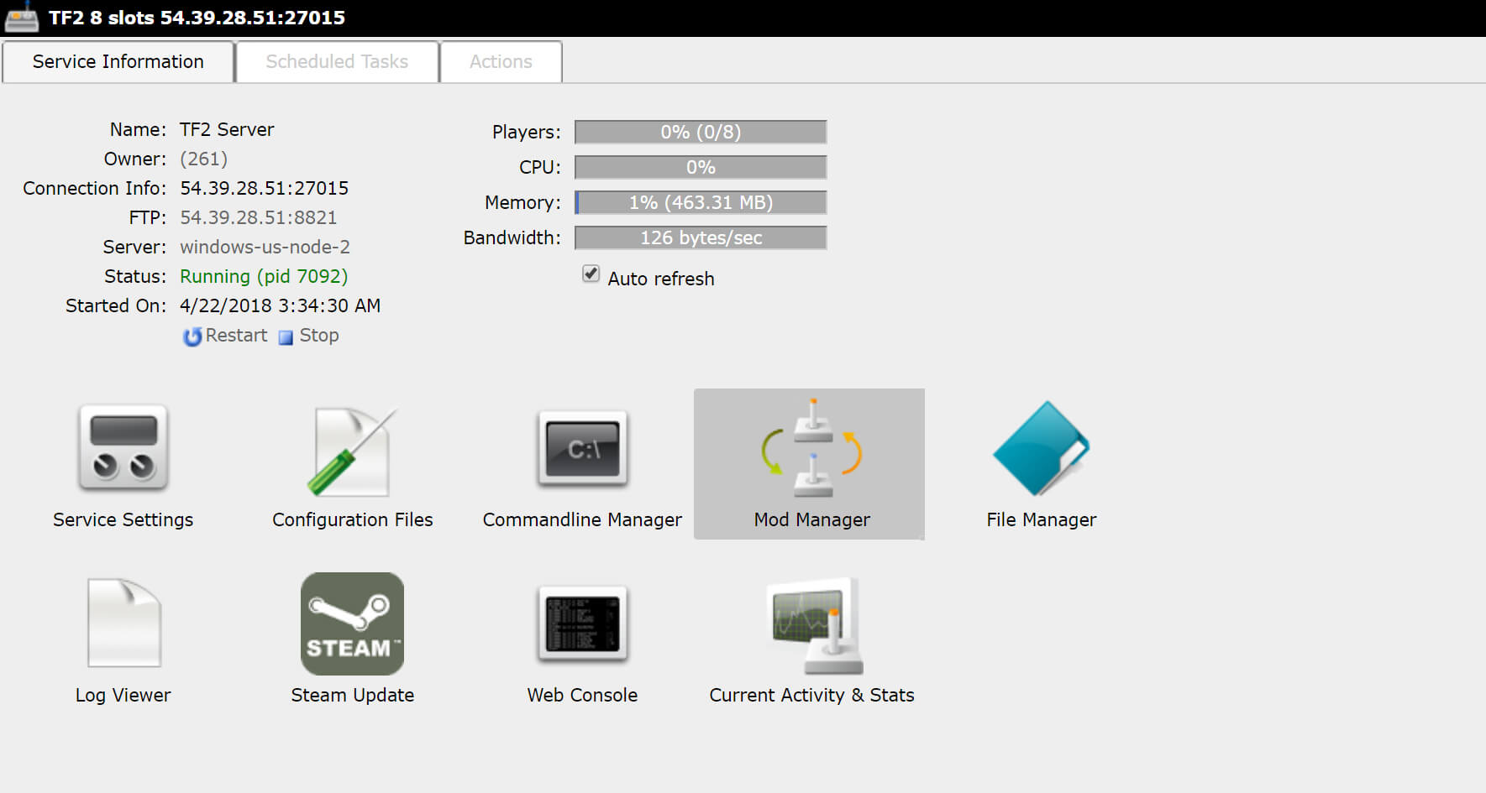Click the Stop link
The image size is (1486, 793).
pyautogui.click(x=319, y=336)
